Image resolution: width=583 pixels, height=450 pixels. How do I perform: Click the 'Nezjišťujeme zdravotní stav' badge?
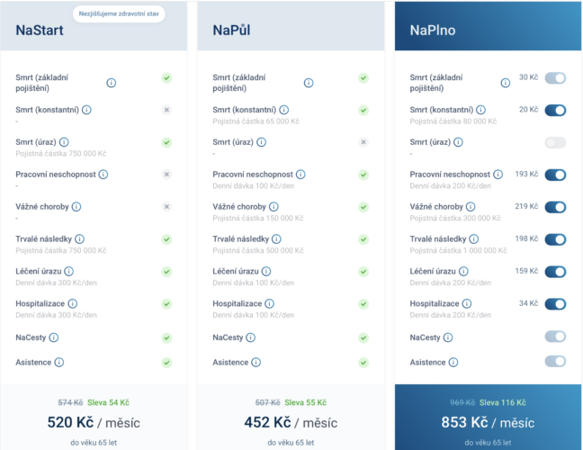119,13
